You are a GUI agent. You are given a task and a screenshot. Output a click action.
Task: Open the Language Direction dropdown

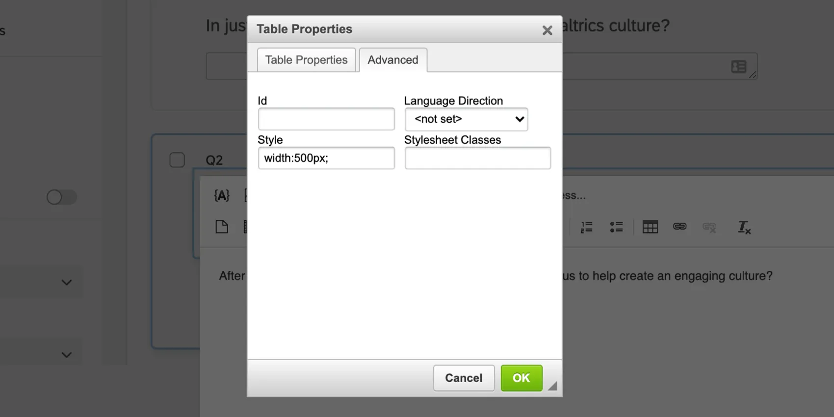(x=466, y=119)
